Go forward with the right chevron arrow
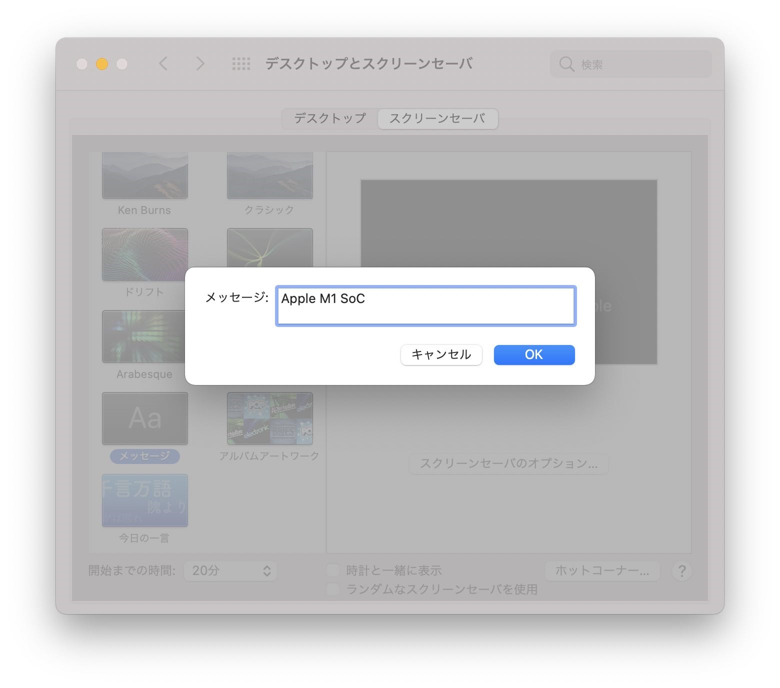This screenshot has height=688, width=780. [200, 63]
